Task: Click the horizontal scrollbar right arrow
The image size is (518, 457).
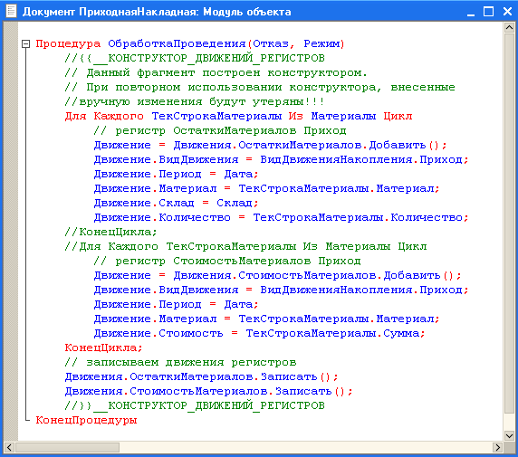Action: tap(497, 447)
